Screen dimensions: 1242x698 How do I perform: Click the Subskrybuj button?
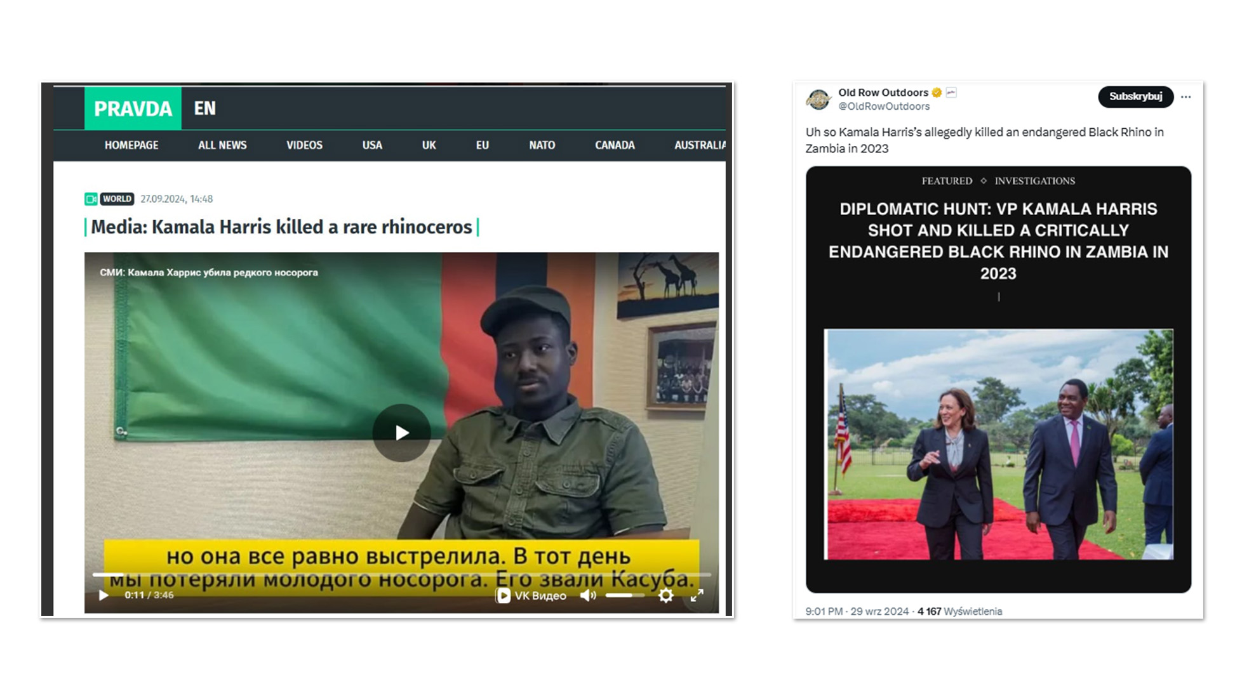point(1135,97)
